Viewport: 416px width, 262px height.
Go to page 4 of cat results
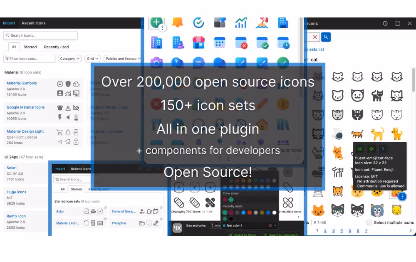[342, 230]
